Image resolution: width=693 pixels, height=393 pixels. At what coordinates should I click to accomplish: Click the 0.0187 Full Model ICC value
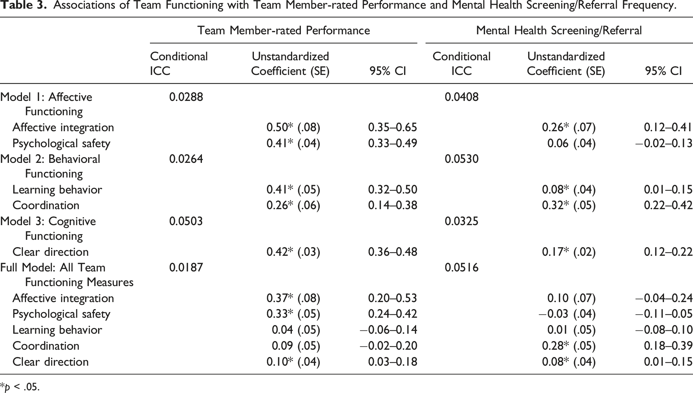tap(186, 267)
